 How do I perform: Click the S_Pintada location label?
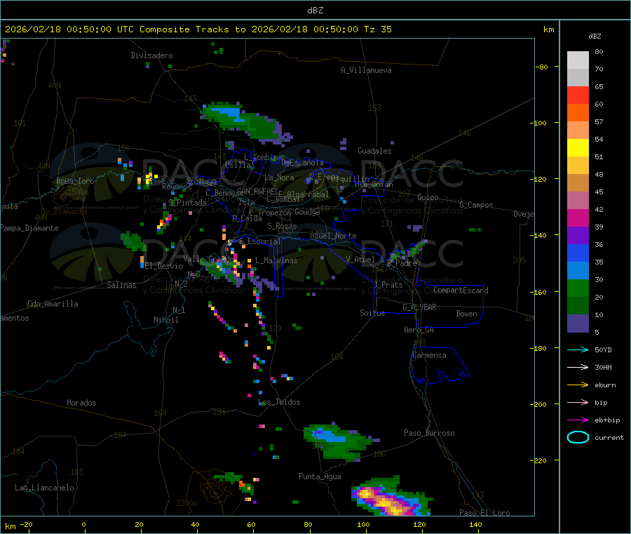(187, 203)
